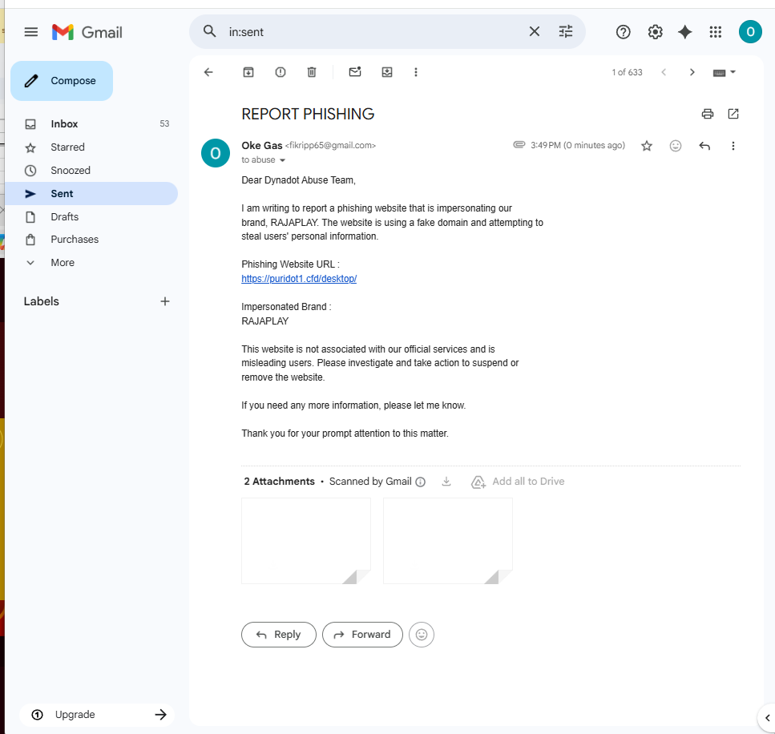775x734 pixels.
Task: Click the Scanned by Gmail info icon
Action: (x=420, y=482)
